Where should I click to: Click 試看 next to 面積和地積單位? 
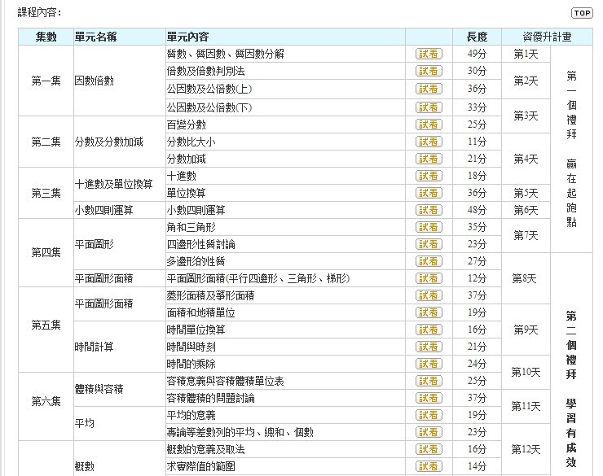coord(429,312)
